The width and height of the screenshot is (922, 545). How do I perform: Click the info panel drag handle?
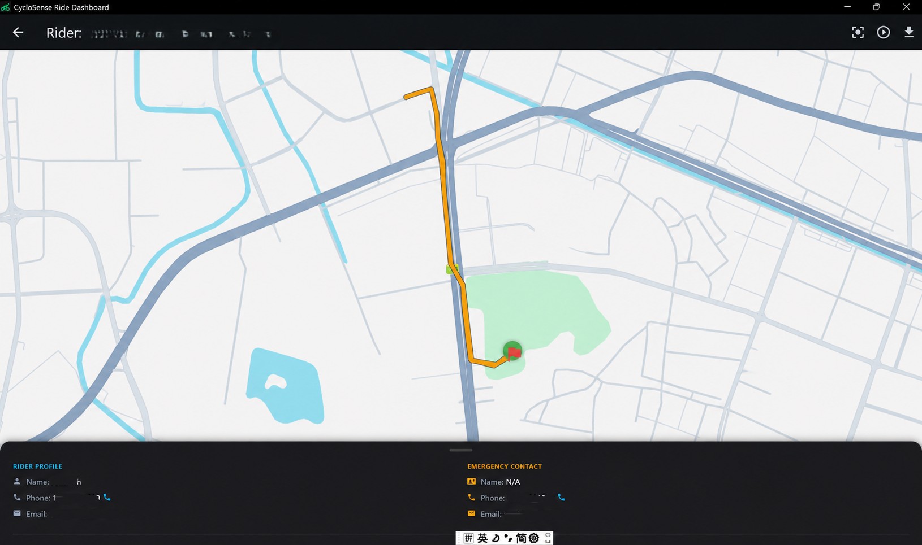pyautogui.click(x=460, y=450)
